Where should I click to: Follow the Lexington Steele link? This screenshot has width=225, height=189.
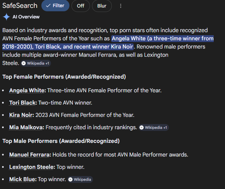(31, 167)
